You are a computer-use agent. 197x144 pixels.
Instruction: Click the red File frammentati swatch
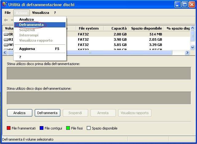tap(9, 128)
